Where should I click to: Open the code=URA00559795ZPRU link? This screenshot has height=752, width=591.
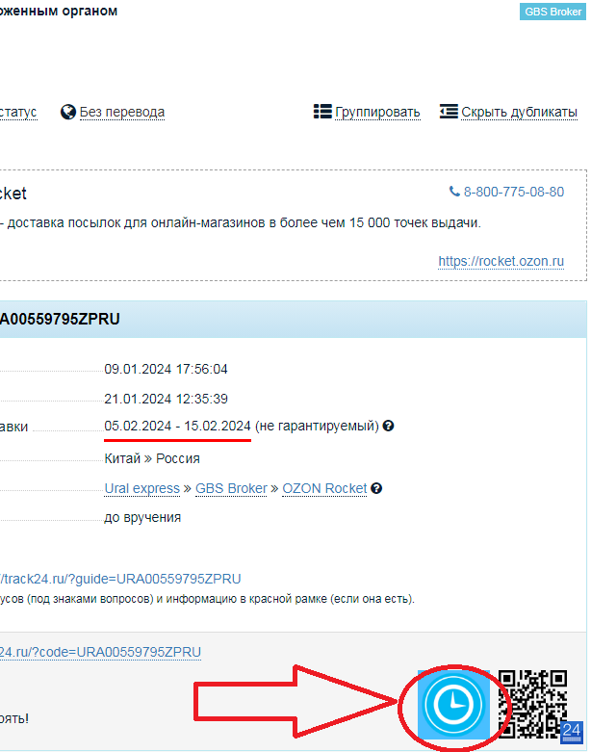(100, 652)
